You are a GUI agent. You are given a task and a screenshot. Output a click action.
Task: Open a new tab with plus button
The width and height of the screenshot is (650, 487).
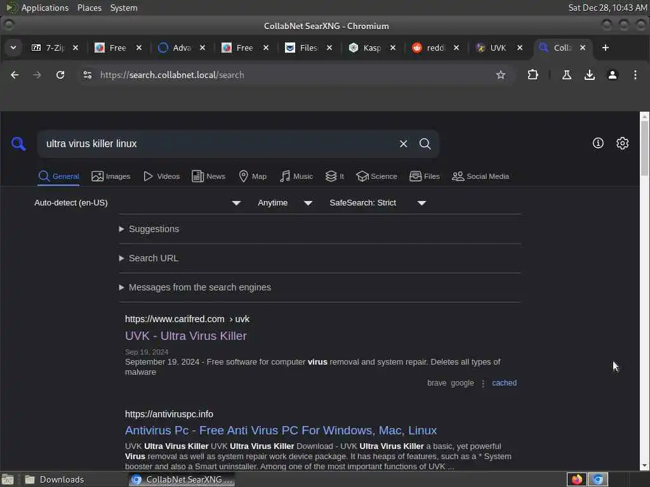click(605, 48)
